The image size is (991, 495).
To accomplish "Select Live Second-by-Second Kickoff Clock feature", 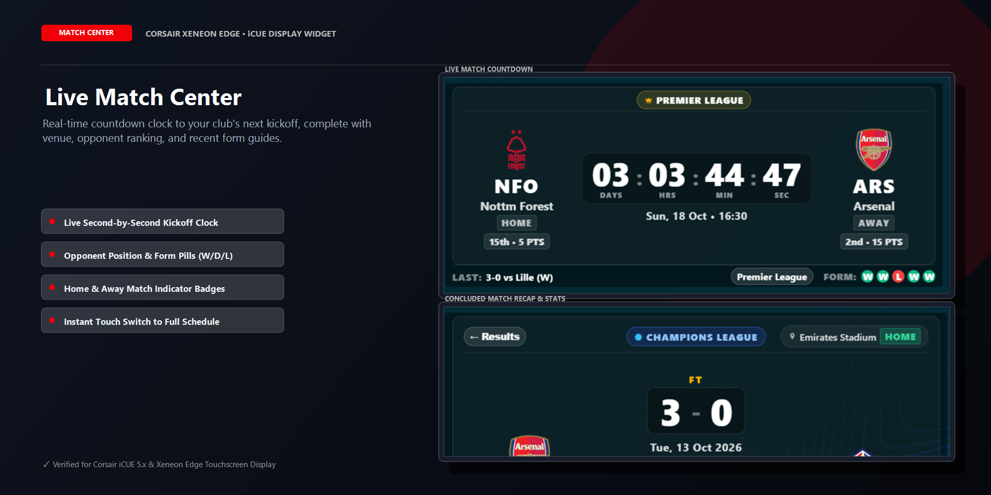I will [x=163, y=221].
